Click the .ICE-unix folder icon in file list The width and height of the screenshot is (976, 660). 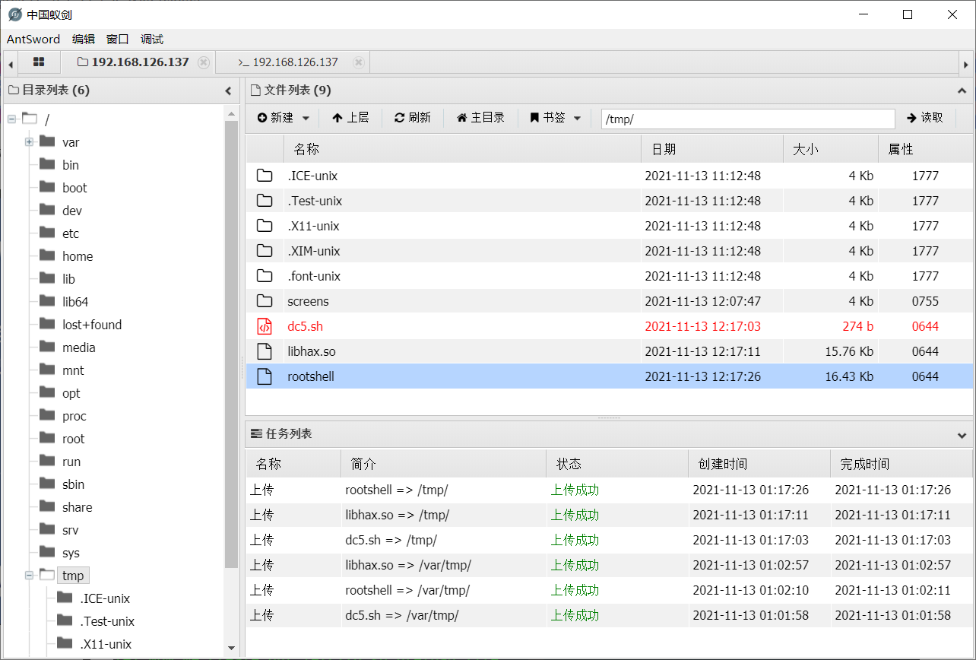[265, 176]
